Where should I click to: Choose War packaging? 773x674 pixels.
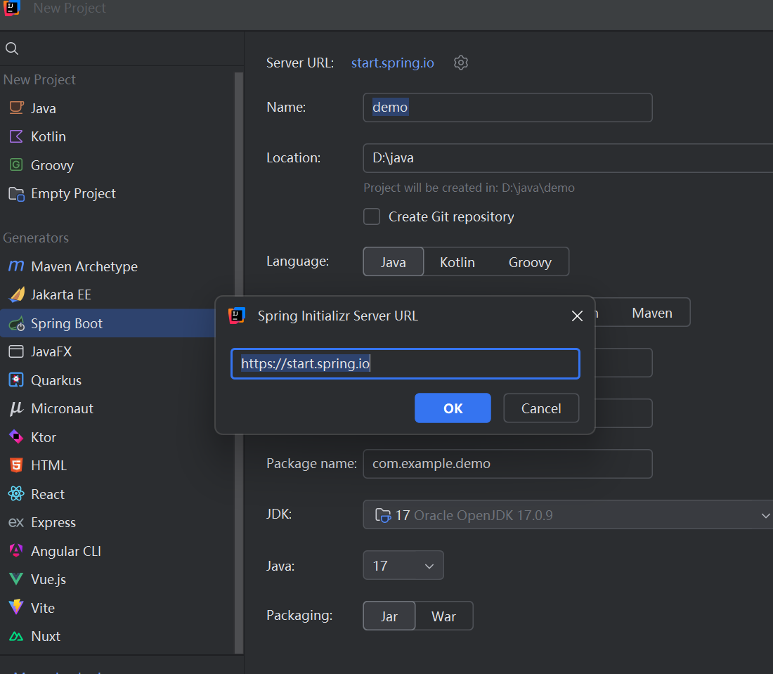click(443, 616)
